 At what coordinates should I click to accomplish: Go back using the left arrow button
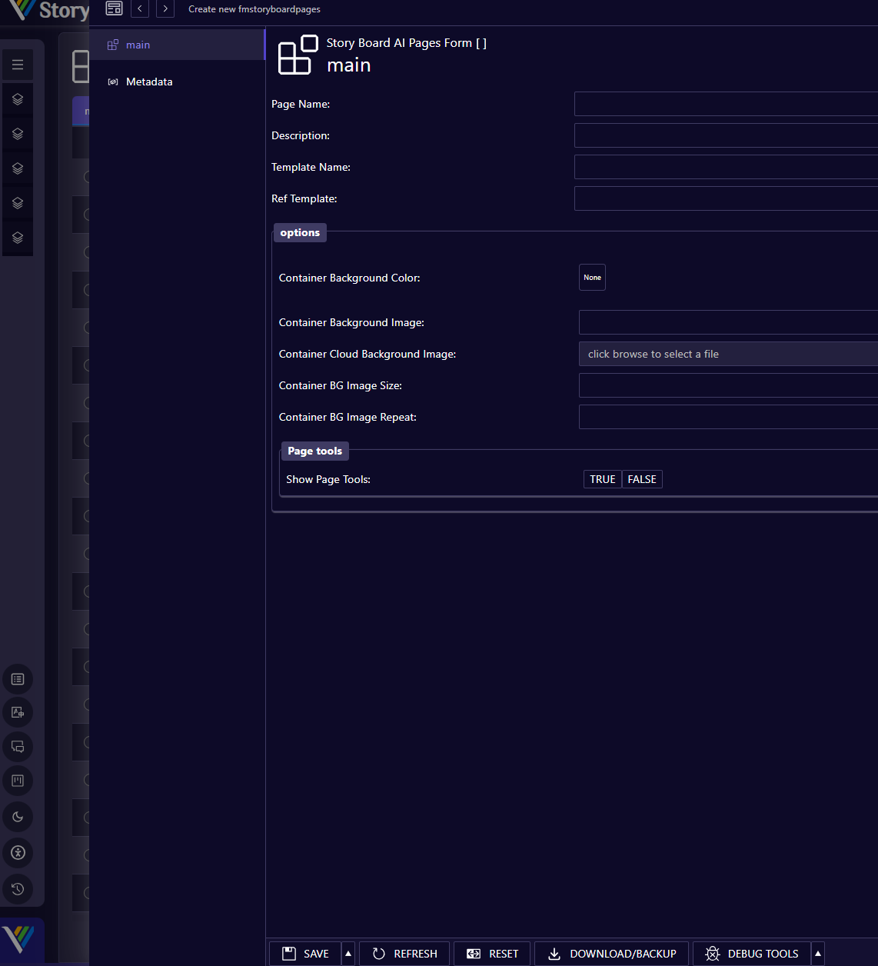pos(140,8)
